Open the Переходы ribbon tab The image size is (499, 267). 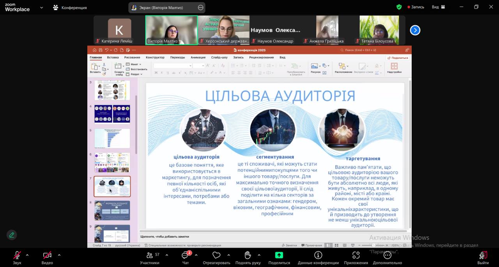pyautogui.click(x=178, y=57)
